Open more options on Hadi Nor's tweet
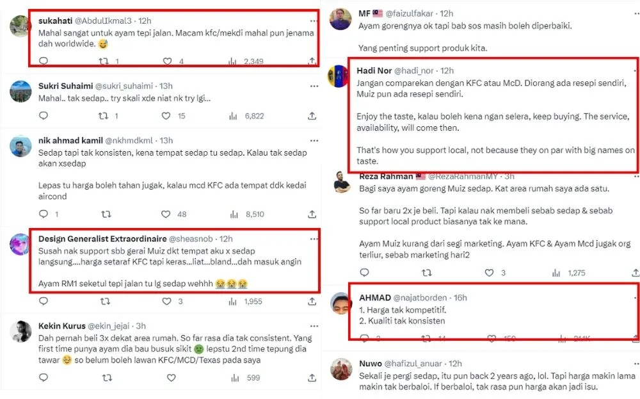 [x=630, y=70]
